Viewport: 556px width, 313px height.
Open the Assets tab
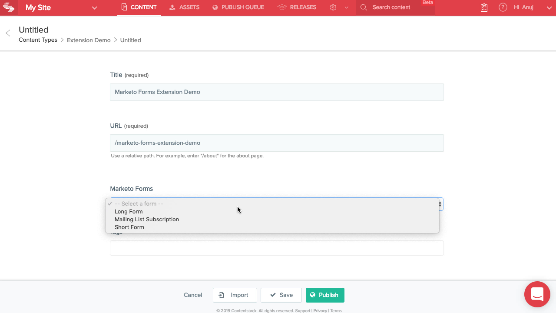pos(184,7)
